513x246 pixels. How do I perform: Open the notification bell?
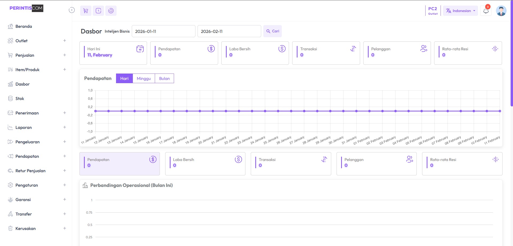486,11
